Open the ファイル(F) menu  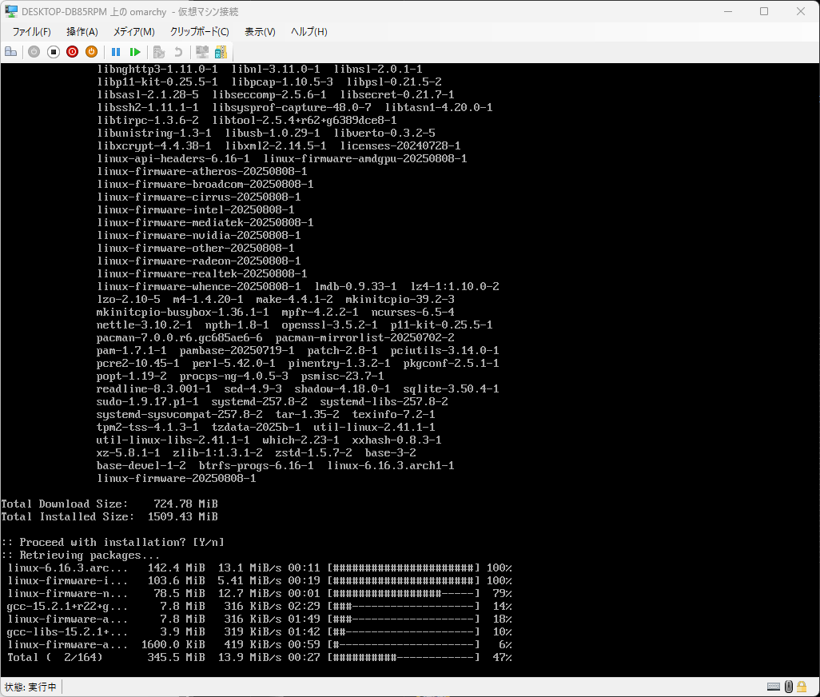31,31
